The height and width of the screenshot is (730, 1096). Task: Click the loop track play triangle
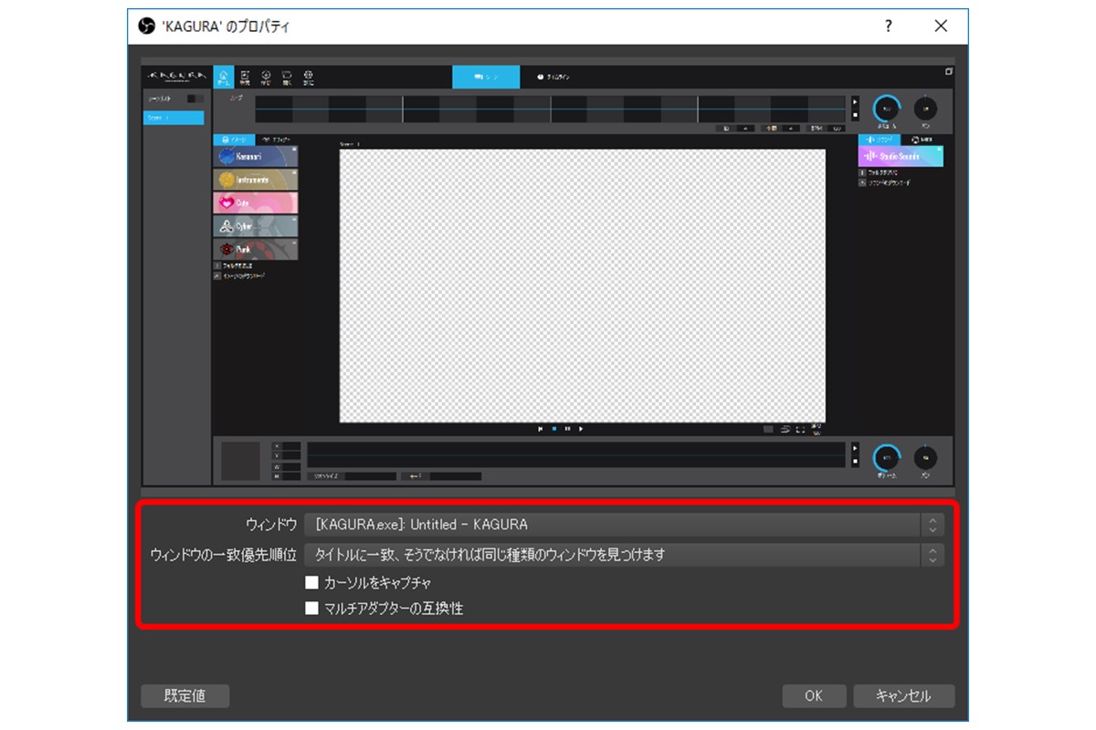(855, 101)
